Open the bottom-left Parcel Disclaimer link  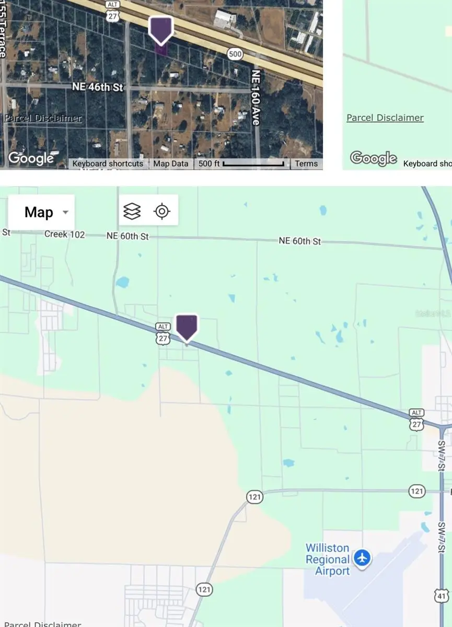(x=42, y=624)
